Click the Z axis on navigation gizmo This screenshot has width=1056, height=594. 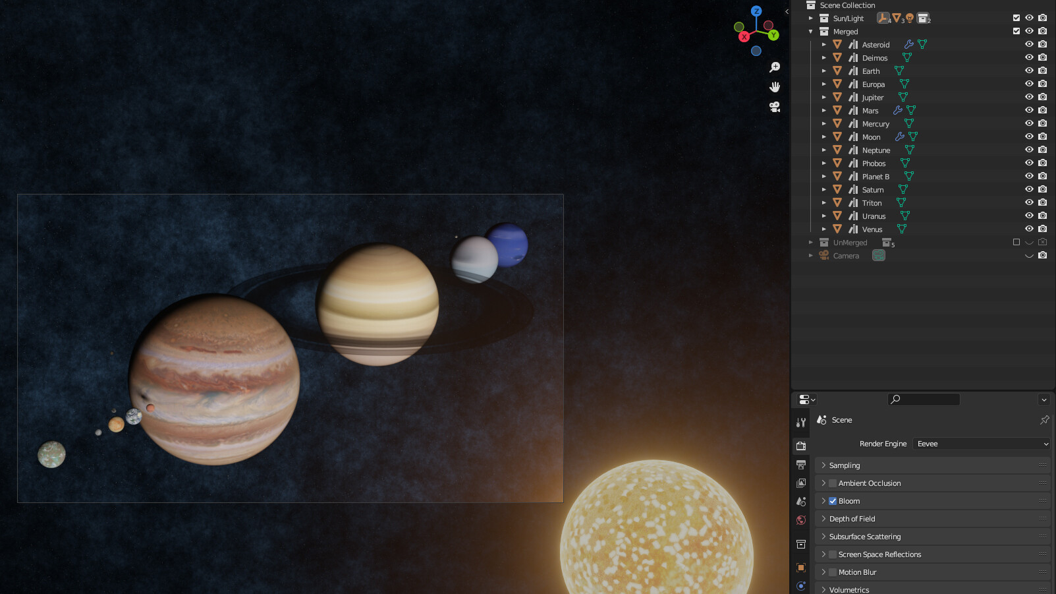(x=756, y=11)
